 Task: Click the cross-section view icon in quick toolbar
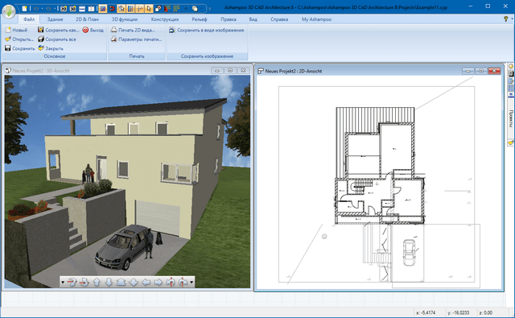point(82,9)
